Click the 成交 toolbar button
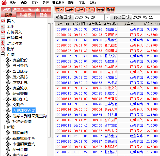The height and width of the screenshot is (156, 160). pyautogui.click(x=90, y=10)
